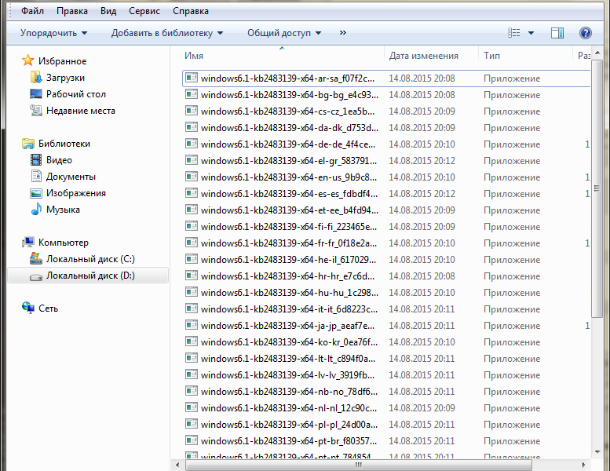Click the vertical scrollbar down arrow

[x=597, y=451]
